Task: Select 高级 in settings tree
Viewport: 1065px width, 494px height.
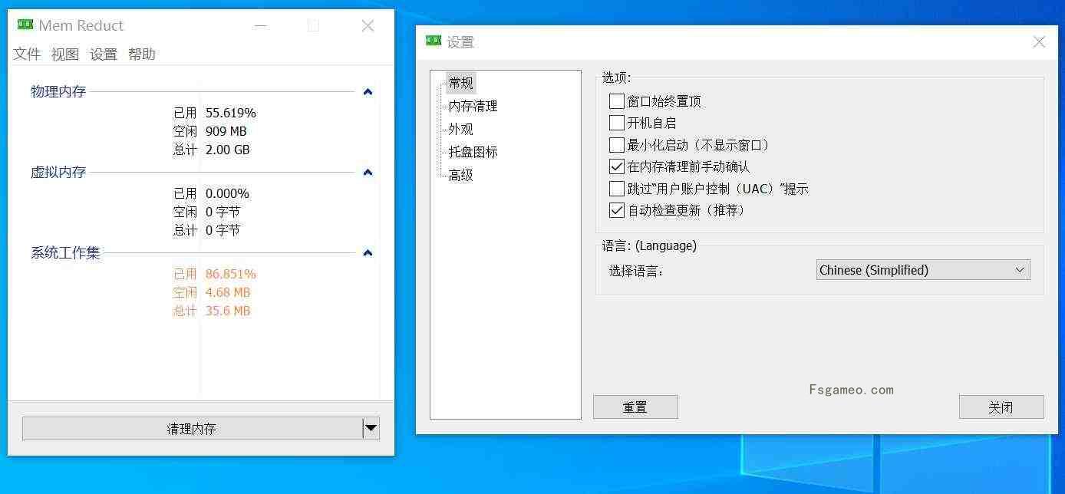Action: (x=461, y=175)
